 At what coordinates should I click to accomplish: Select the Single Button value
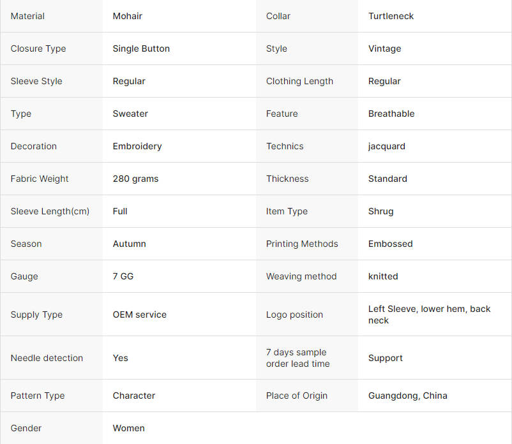pyautogui.click(x=141, y=48)
